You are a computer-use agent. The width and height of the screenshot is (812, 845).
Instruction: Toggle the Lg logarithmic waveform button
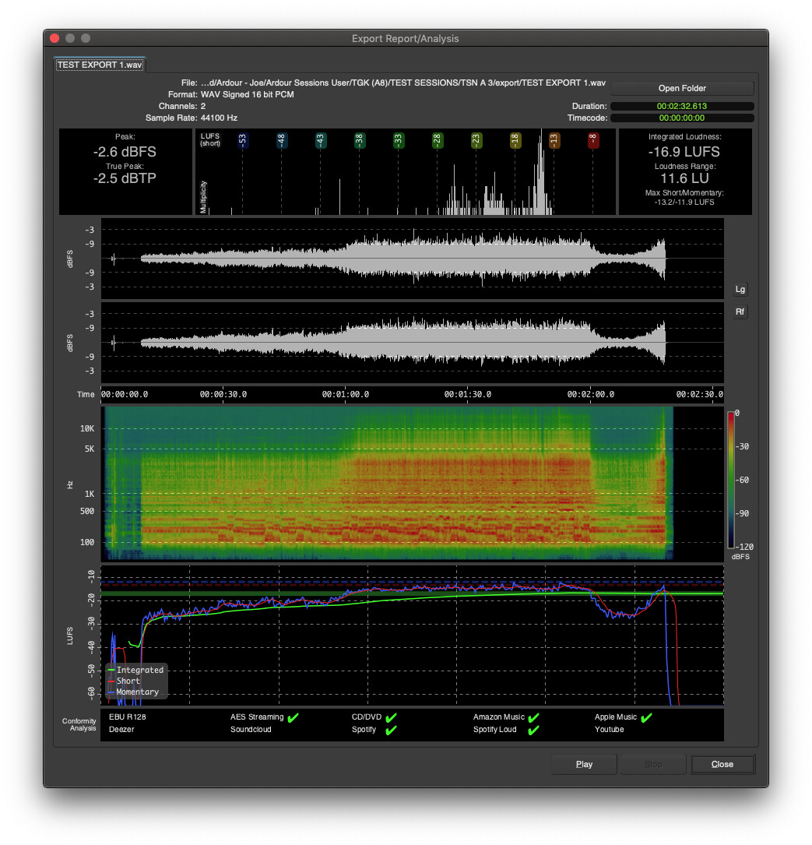740,290
